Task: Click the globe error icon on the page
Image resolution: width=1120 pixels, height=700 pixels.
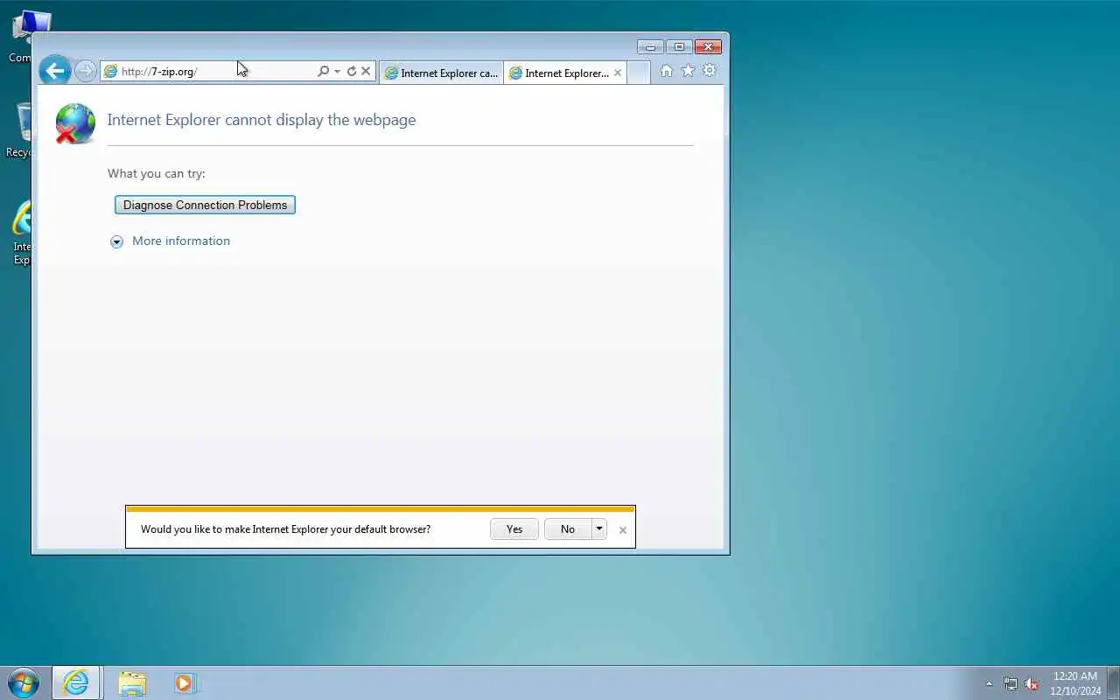Action: 75,123
